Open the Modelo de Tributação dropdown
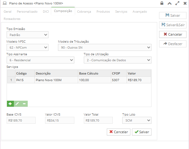The height and width of the screenshot is (149, 189). point(105,47)
